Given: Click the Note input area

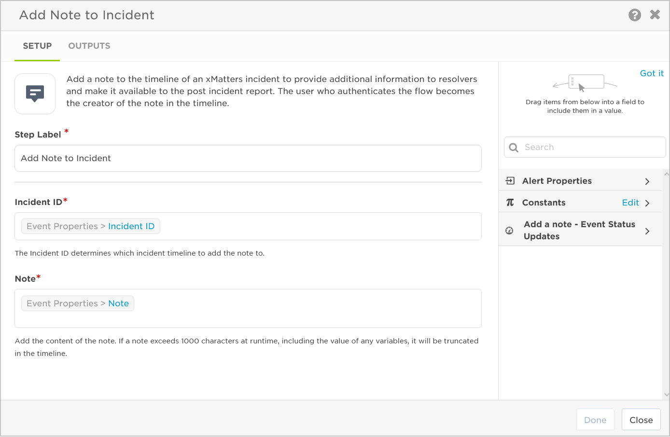Looking at the screenshot, I should point(248,309).
